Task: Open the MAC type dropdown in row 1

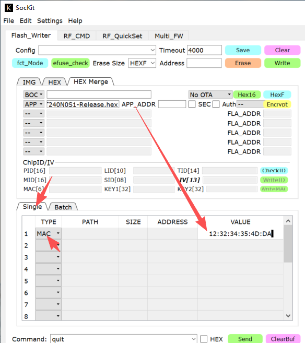Action: [x=48, y=233]
